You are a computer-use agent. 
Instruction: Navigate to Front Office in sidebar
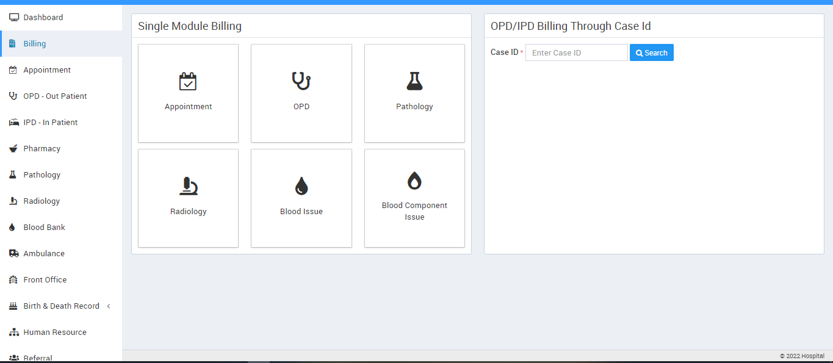(45, 280)
